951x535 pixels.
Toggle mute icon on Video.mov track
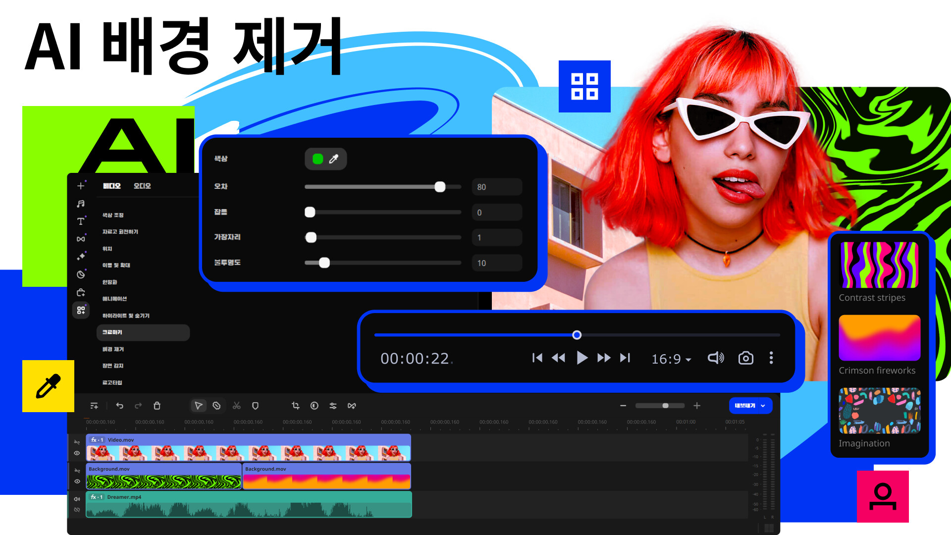tap(77, 442)
